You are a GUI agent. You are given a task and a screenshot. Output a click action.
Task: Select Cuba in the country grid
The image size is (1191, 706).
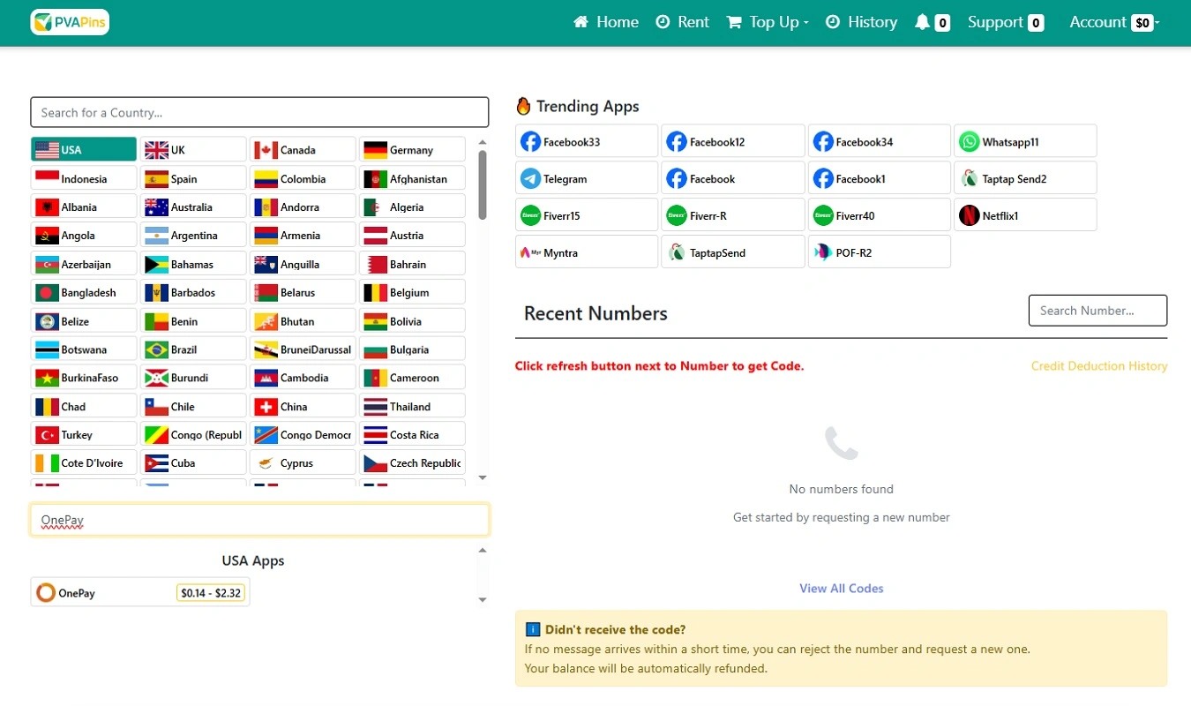click(193, 462)
